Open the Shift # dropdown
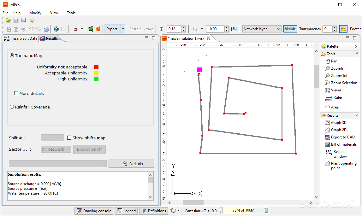362x216 pixels. 52,138
